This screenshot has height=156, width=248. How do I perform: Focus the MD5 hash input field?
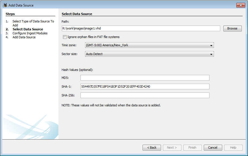point(145,78)
